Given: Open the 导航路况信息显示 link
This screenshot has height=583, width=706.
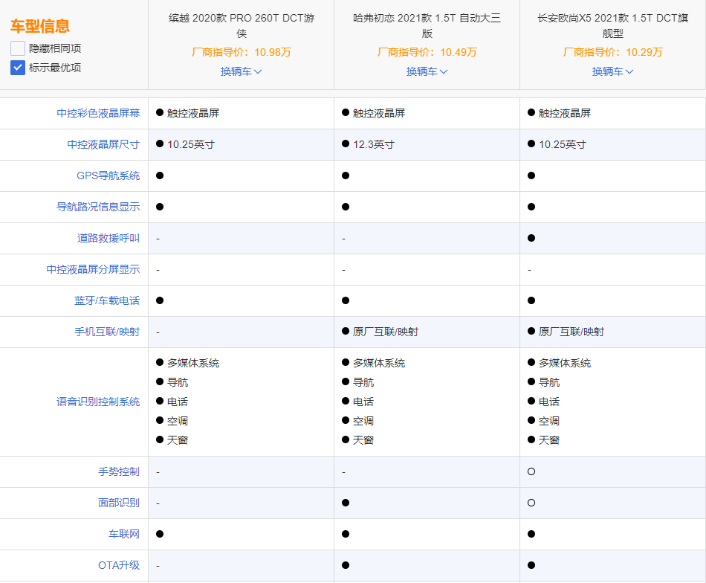Looking at the screenshot, I should 98,207.
